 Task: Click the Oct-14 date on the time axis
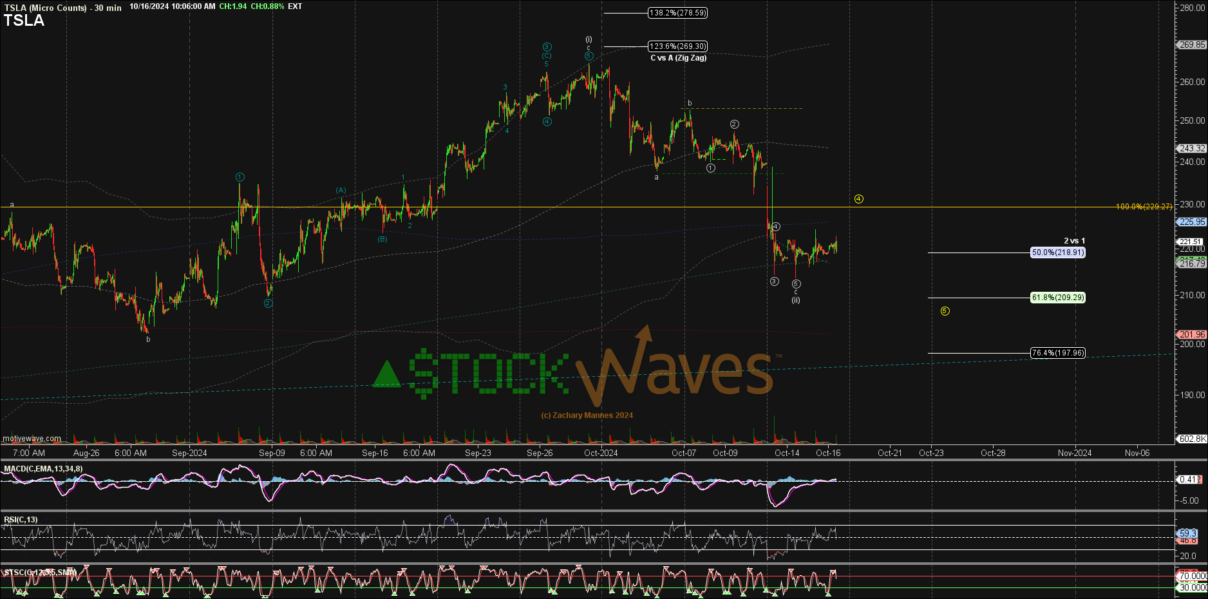(787, 453)
